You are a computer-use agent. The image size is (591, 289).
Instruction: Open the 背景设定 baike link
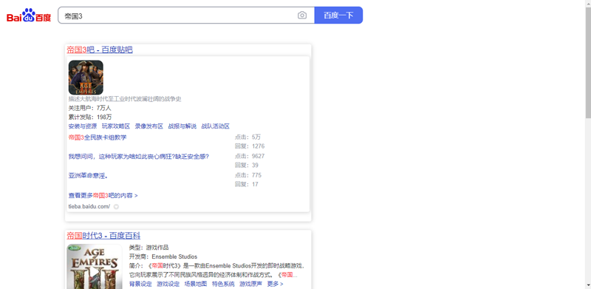pyautogui.click(x=140, y=284)
